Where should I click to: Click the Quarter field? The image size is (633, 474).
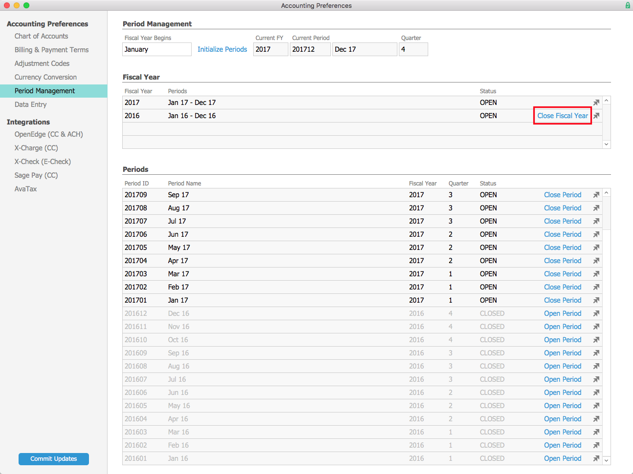coord(414,49)
